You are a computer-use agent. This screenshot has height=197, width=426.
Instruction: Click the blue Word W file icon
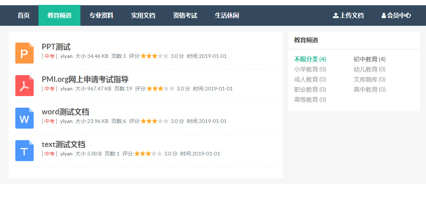(x=24, y=118)
